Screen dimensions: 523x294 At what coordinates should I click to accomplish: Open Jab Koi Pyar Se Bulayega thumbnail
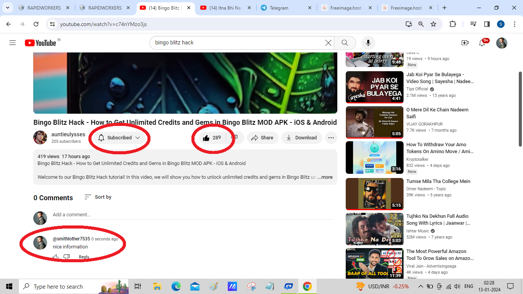pos(374,87)
